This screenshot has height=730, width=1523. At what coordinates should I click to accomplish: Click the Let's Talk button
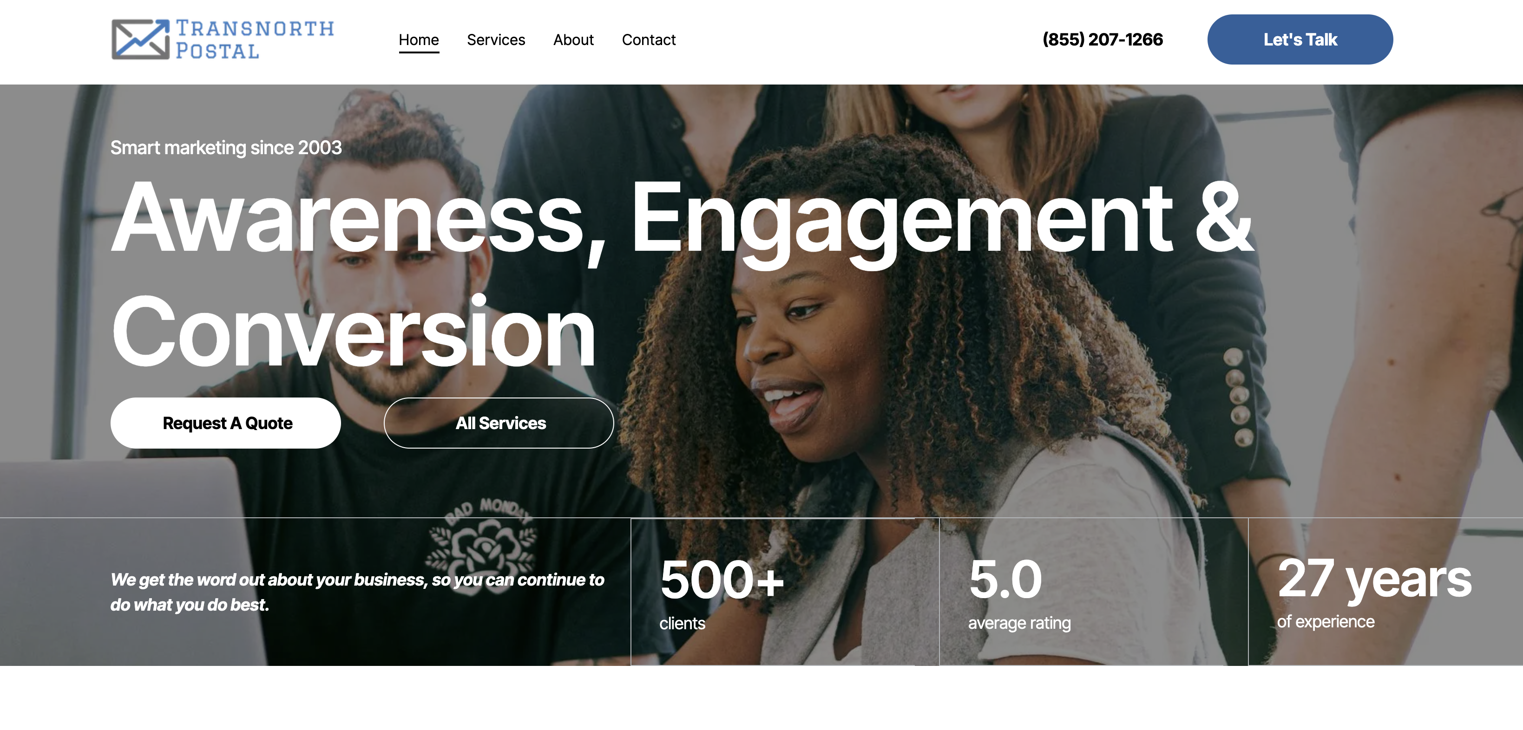(1300, 39)
